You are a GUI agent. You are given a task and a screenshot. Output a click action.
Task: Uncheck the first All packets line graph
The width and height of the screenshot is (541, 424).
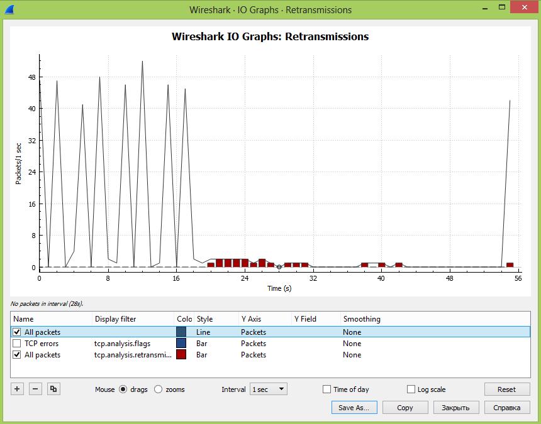click(17, 332)
